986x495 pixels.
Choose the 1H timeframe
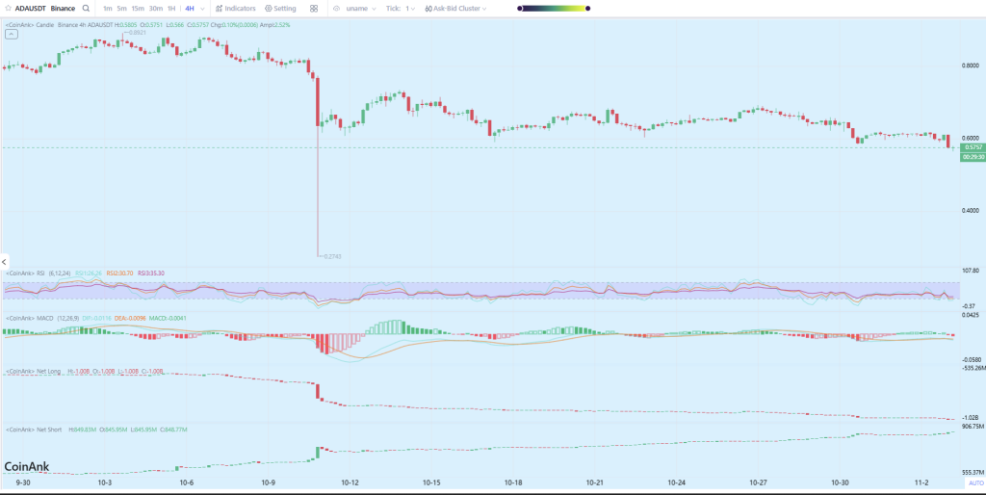coord(171,9)
